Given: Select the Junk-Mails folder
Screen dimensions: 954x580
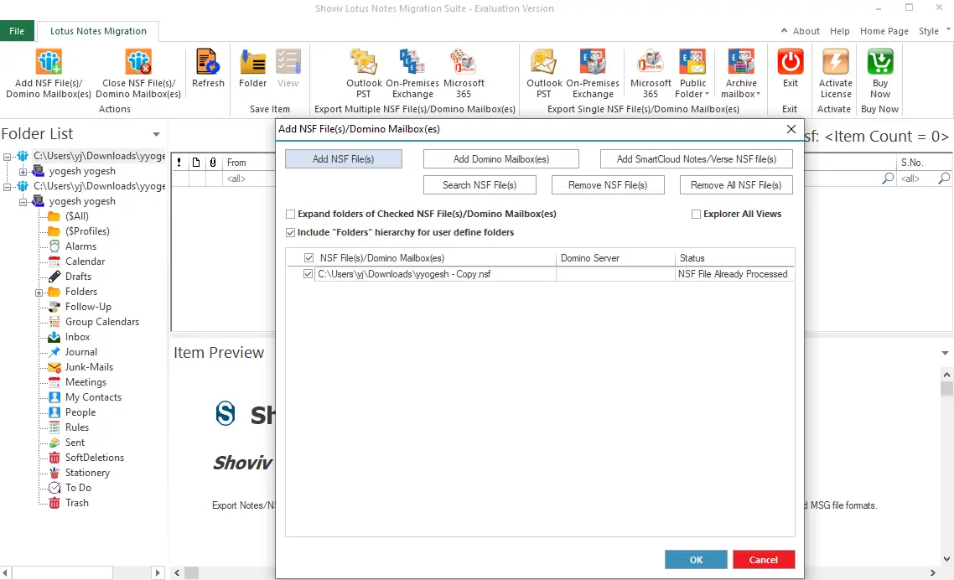Looking at the screenshot, I should click(89, 367).
